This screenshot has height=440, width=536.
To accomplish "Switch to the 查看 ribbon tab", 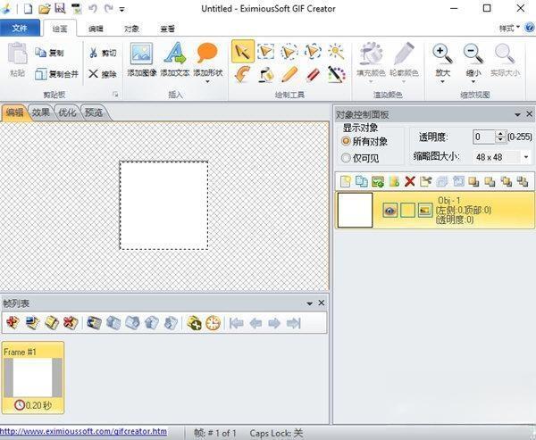I will coord(168,29).
